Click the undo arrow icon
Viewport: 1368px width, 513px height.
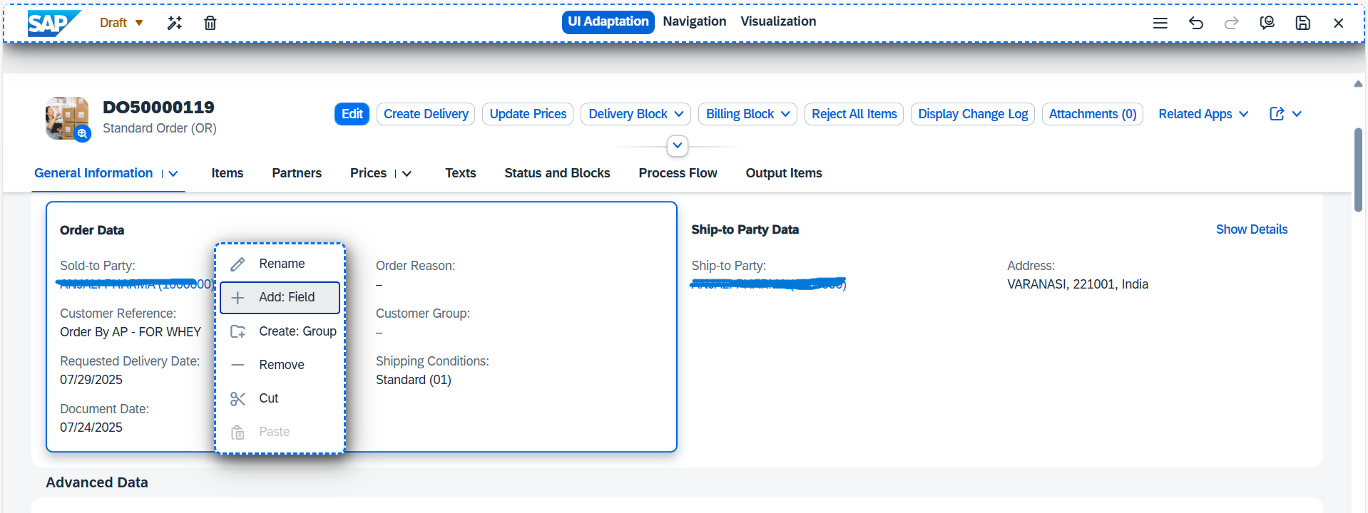1196,23
